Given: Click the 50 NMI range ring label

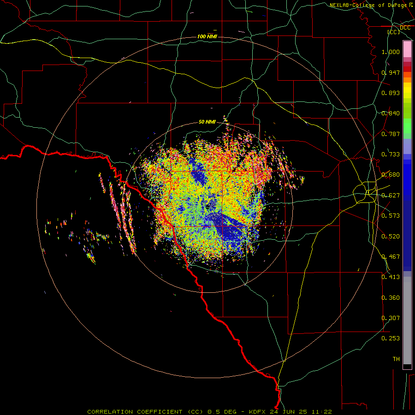Looking at the screenshot, I should pyautogui.click(x=207, y=122).
